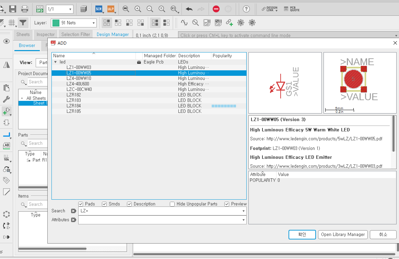Select the add part tool icon
Screen dimensions: 399x259
[x=7, y=111]
